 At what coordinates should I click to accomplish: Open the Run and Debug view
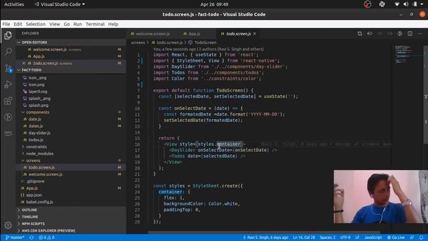[8, 84]
